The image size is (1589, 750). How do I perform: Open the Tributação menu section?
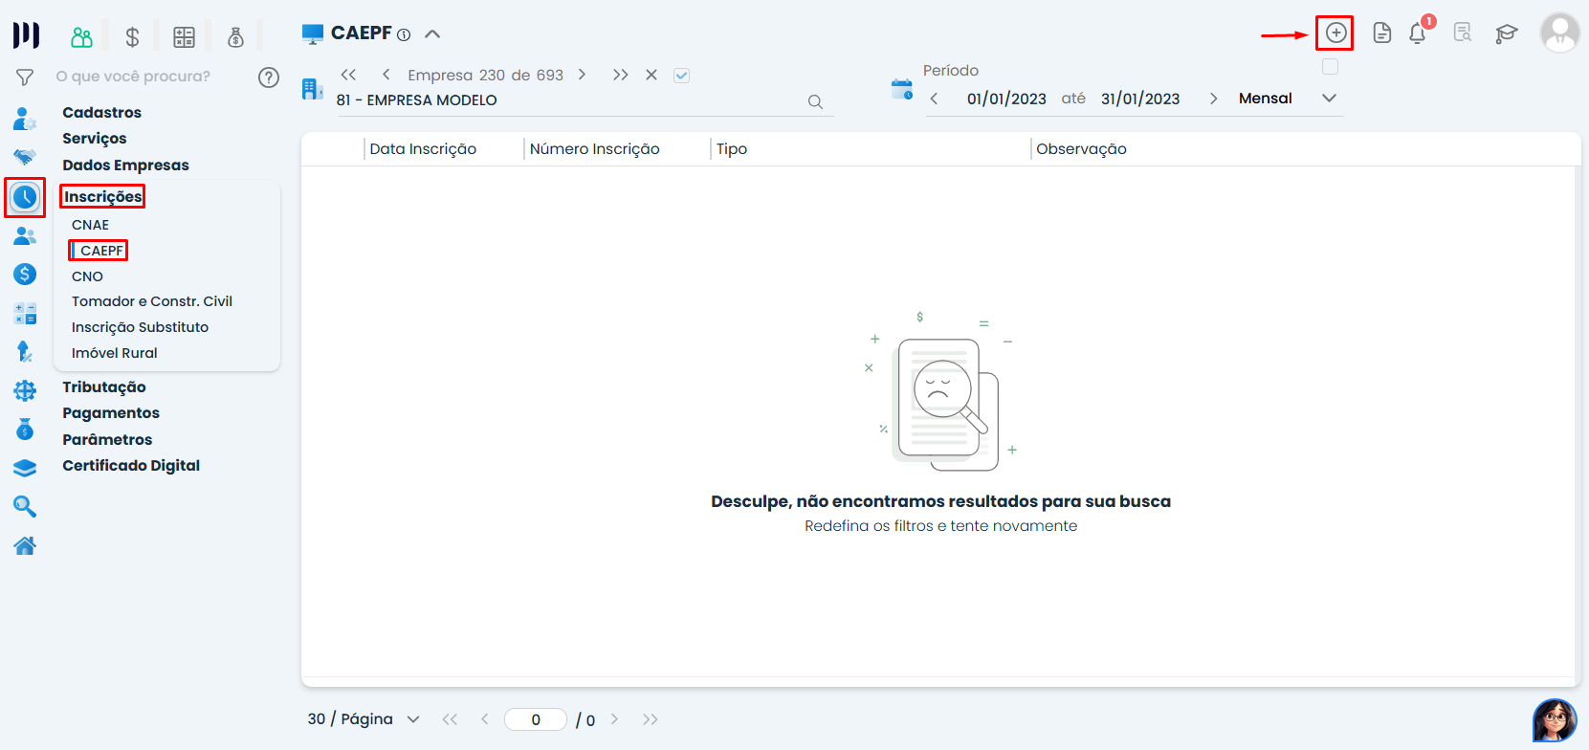pos(104,387)
